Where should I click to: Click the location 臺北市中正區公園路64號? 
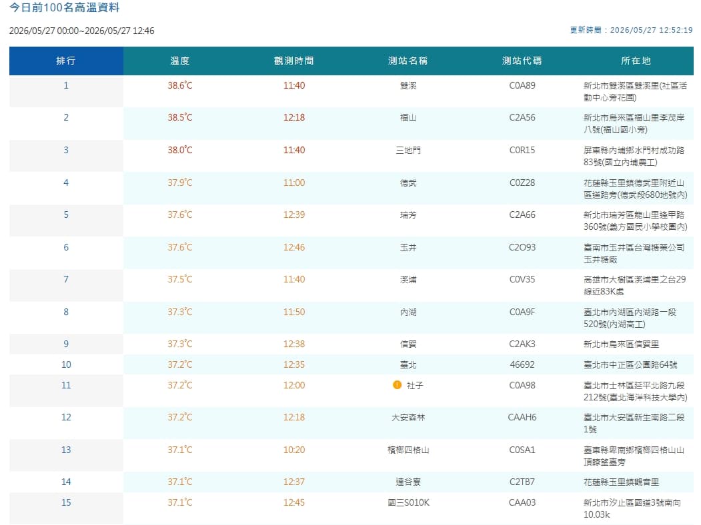630,364
